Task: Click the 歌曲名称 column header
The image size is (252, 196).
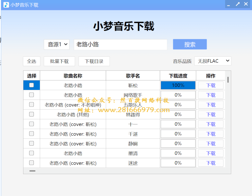Action: (x=73, y=75)
